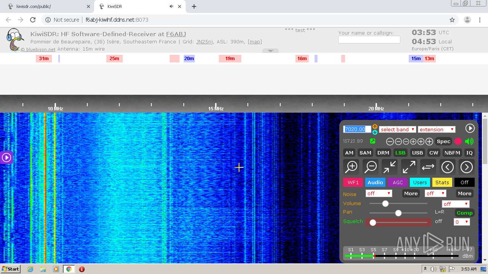Click the first More button after Noise
Viewport: 488px width, 274px height.
point(411,193)
